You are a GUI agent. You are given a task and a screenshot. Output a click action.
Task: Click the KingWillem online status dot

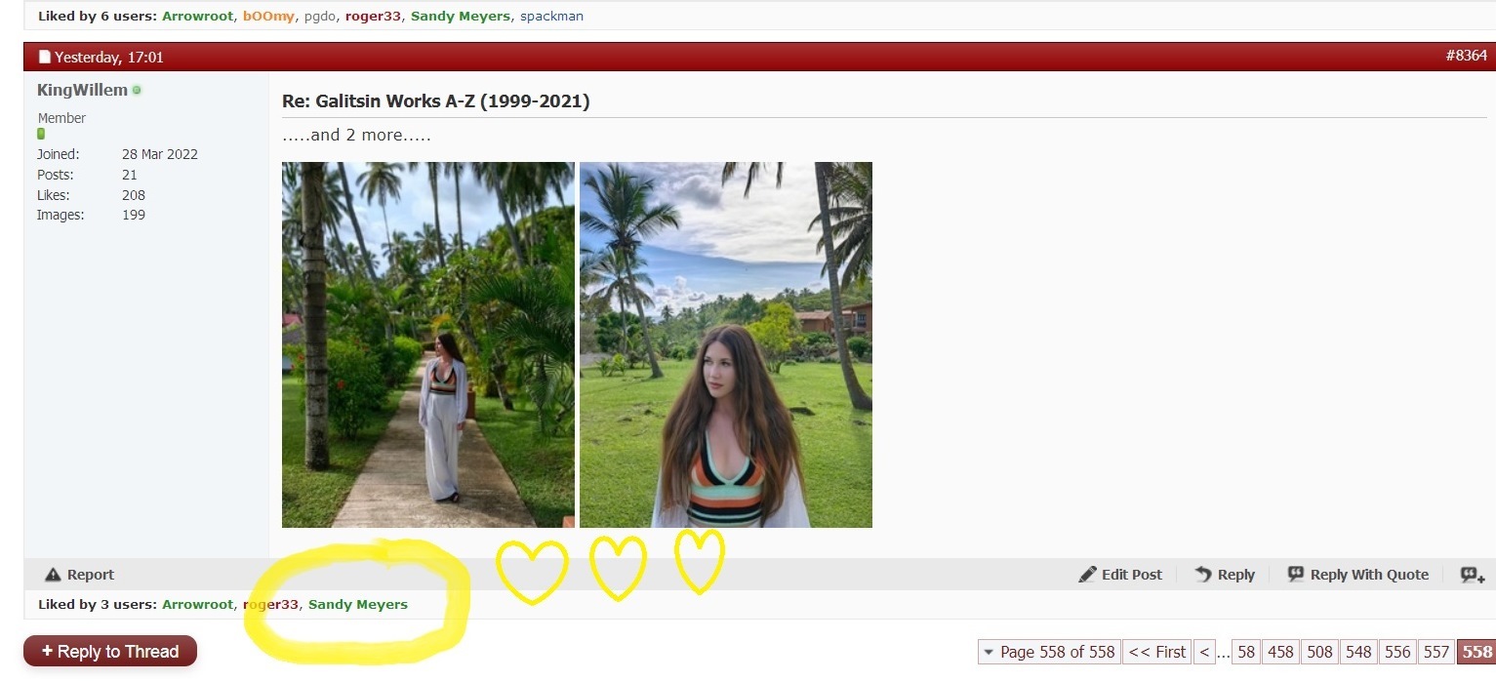(137, 90)
